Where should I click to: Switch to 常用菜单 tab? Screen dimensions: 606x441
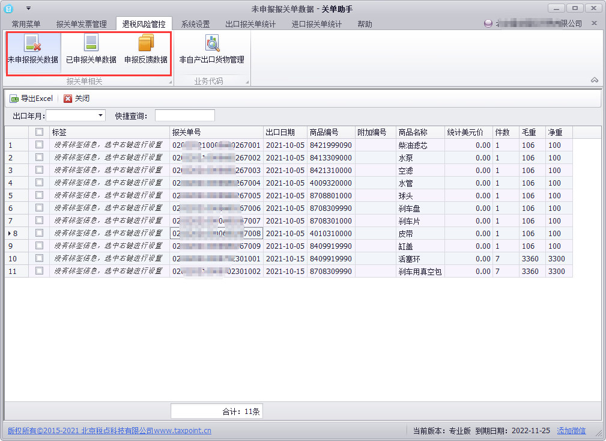26,25
